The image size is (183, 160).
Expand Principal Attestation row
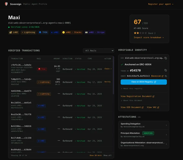[144, 135]
